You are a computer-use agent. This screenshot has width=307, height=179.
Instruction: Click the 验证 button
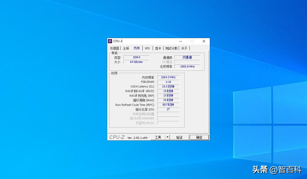tap(180, 137)
